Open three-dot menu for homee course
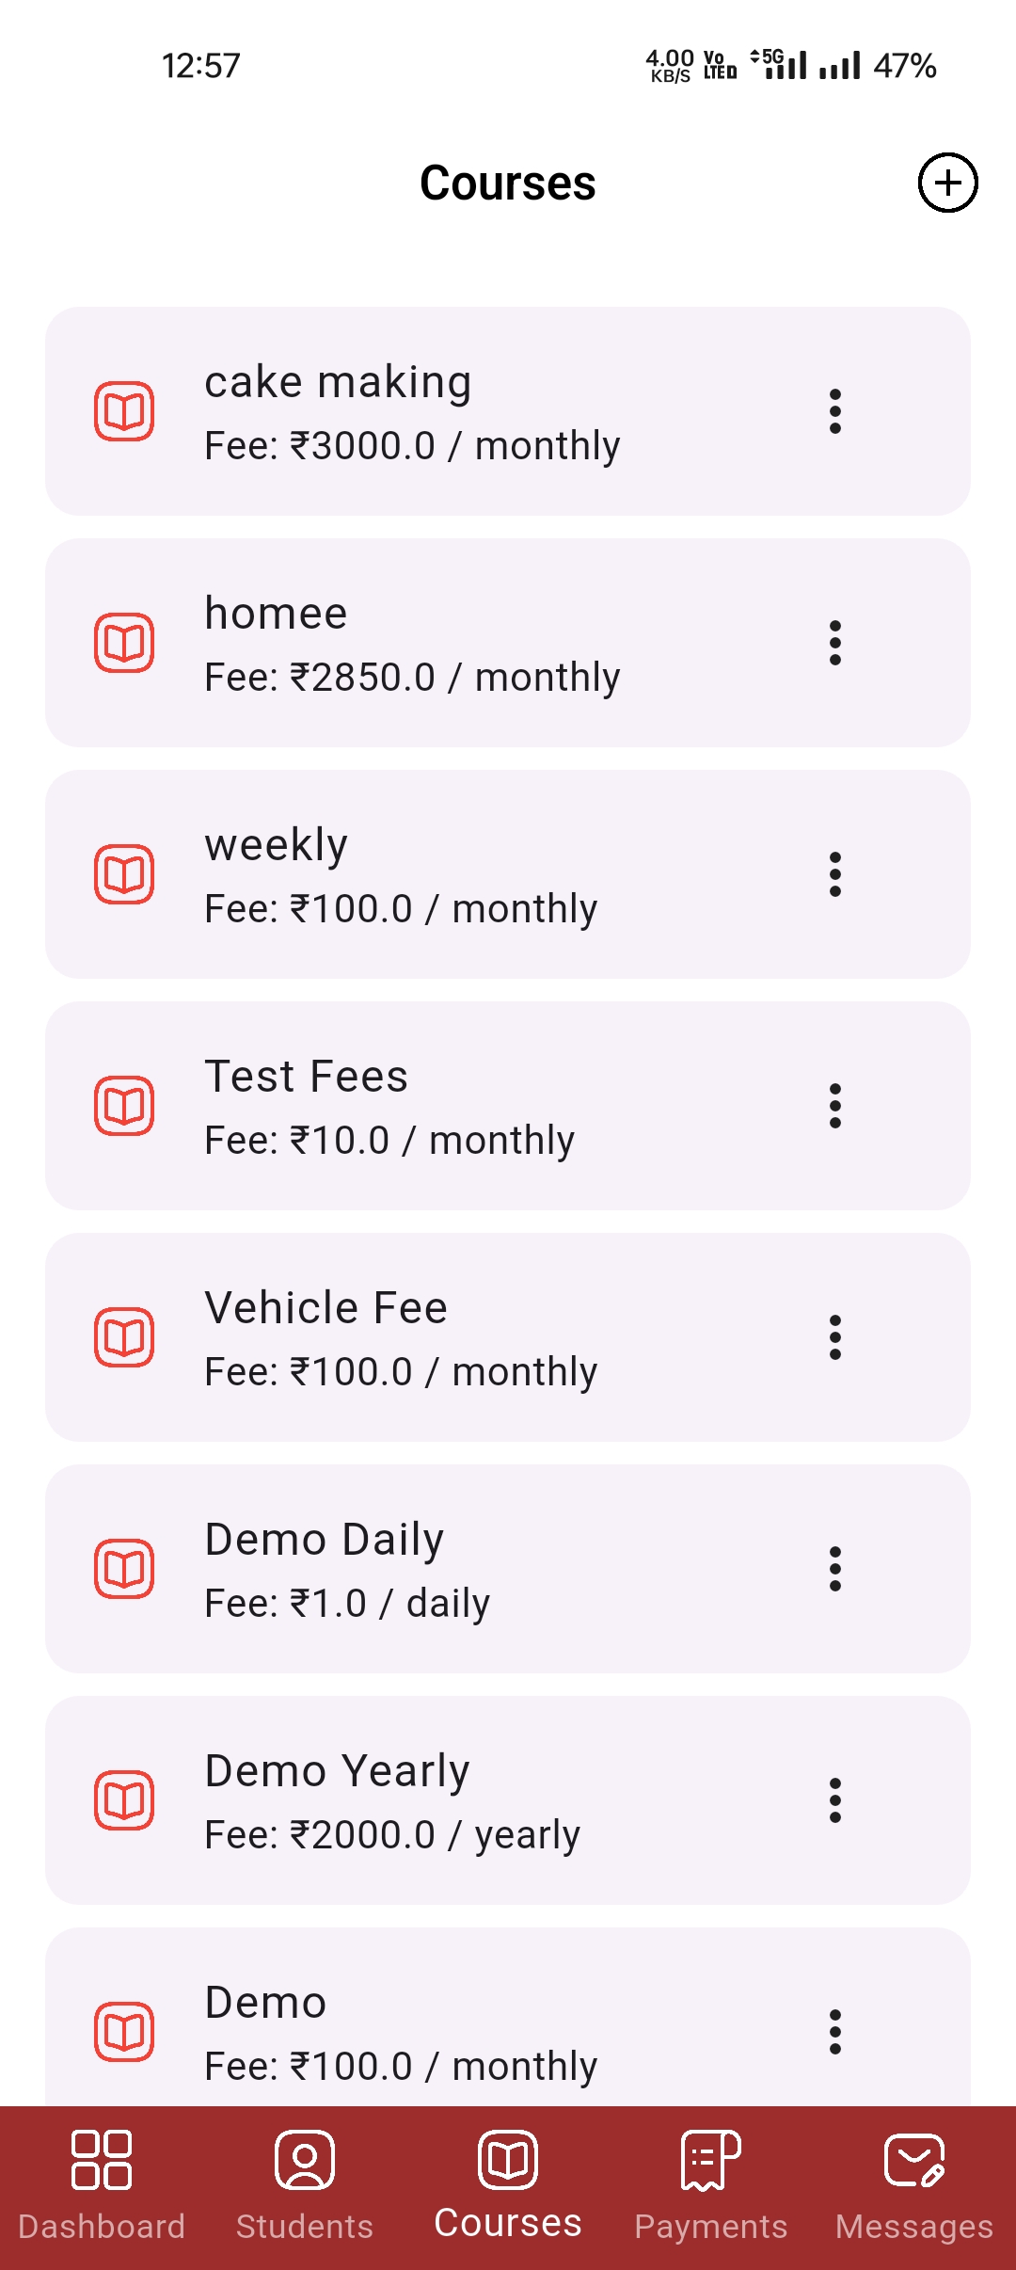This screenshot has height=2270, width=1016. (x=834, y=643)
